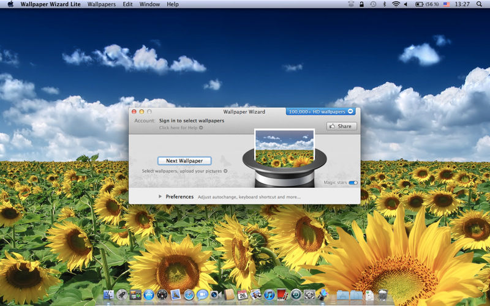Open Mail stamp icon in the Dock
The height and width of the screenshot is (306, 490).
(176, 295)
